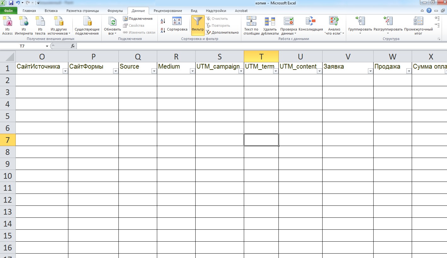Open filter dropdown for UTM_content
Screen dimensions: 447x258
(x=319, y=71)
